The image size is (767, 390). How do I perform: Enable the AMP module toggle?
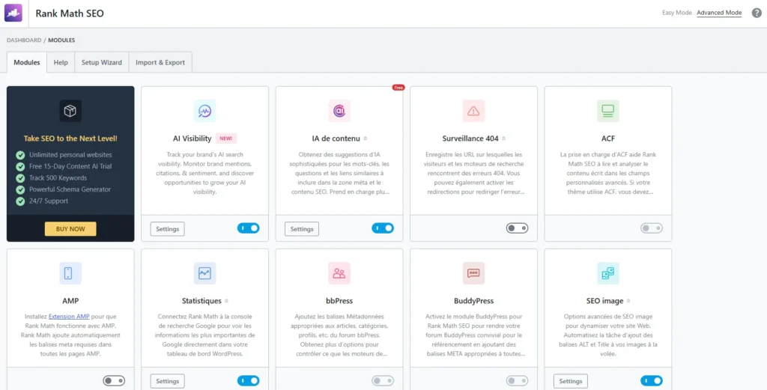(114, 381)
